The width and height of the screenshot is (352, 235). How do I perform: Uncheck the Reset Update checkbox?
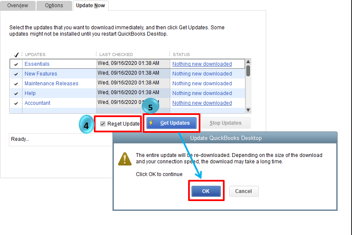click(x=103, y=124)
